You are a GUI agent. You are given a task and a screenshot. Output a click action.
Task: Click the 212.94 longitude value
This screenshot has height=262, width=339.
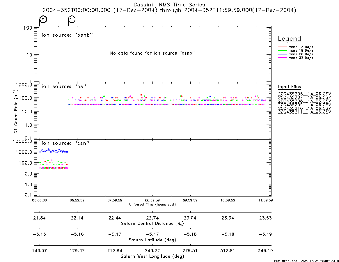pos(115,251)
